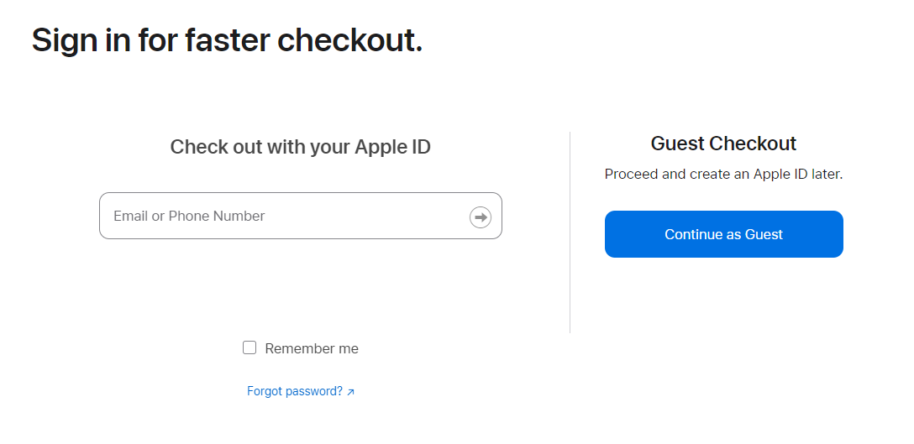Click the Remember me label text
The image size is (914, 444).
[312, 348]
